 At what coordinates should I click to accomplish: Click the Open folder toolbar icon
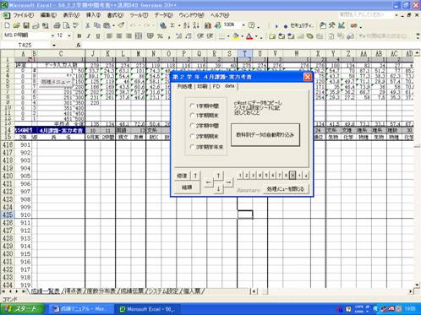[17, 25]
